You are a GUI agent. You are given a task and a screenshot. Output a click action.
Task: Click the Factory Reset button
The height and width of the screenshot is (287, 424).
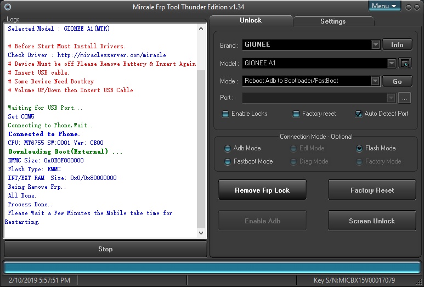372,190
